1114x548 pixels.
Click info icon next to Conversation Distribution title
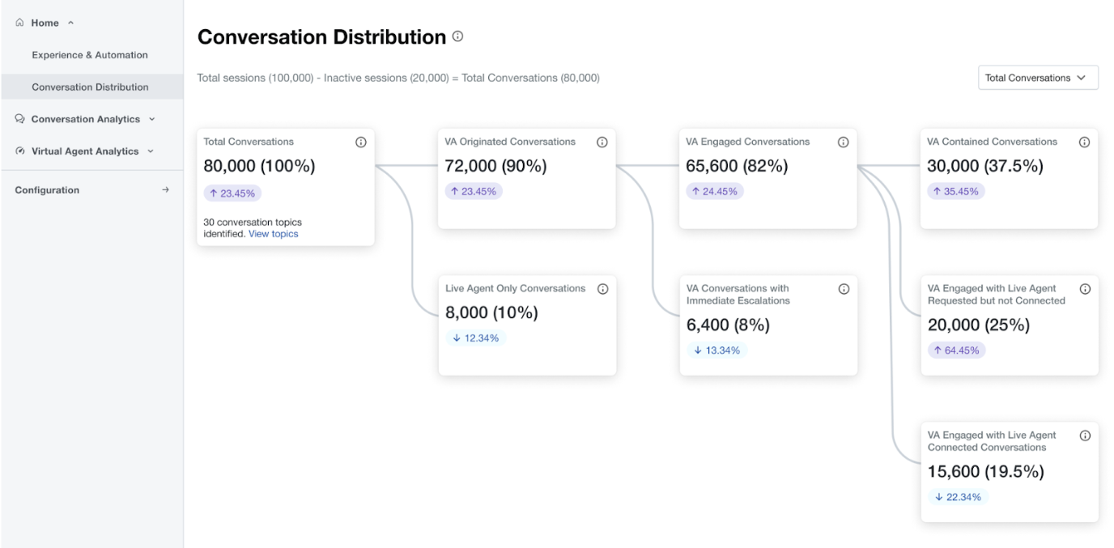(x=457, y=36)
